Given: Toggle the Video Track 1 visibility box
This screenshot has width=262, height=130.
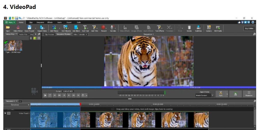Looking at the screenshot, I should 9,113.
